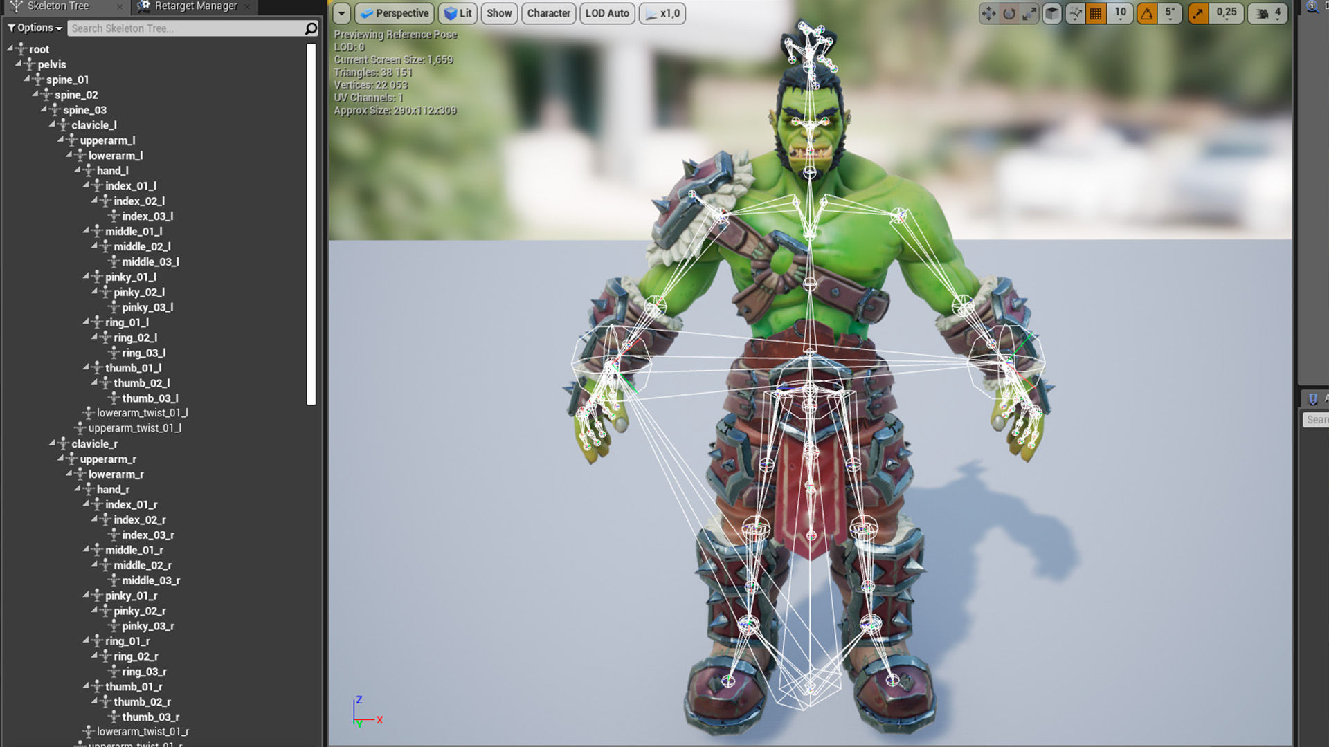Select the index_02_r bone
1329x747 pixels.
pyautogui.click(x=140, y=520)
